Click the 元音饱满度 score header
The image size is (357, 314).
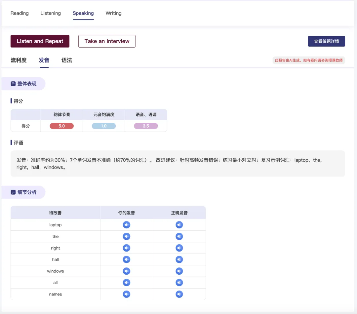tap(103, 115)
